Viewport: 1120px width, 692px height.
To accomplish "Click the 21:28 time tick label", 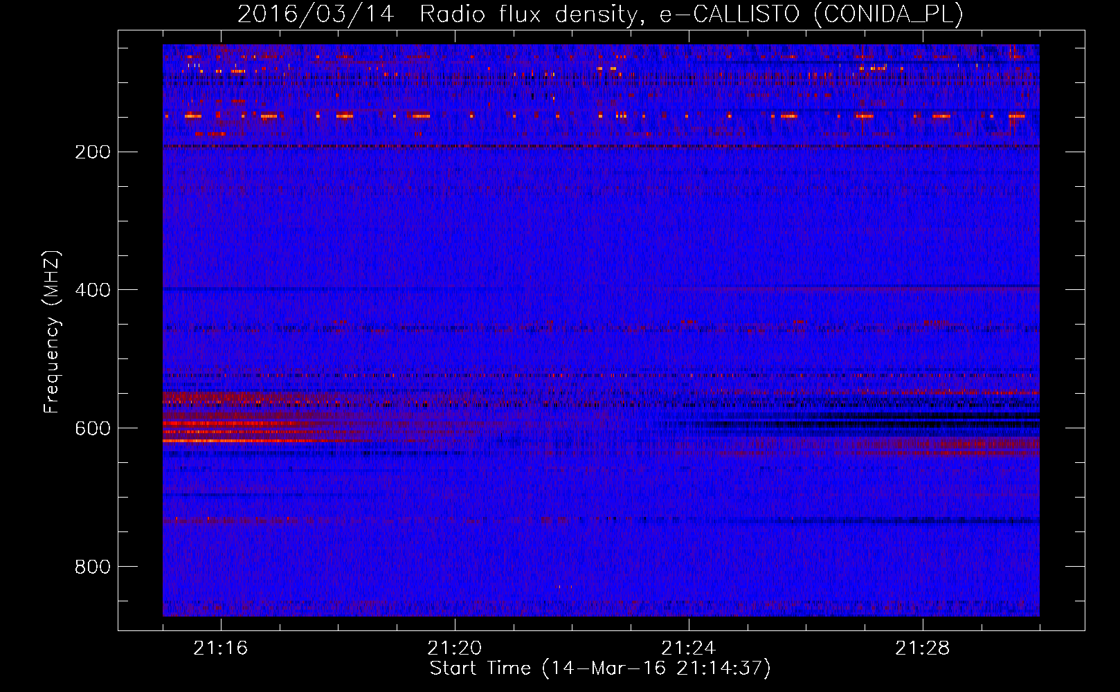I will [x=923, y=648].
